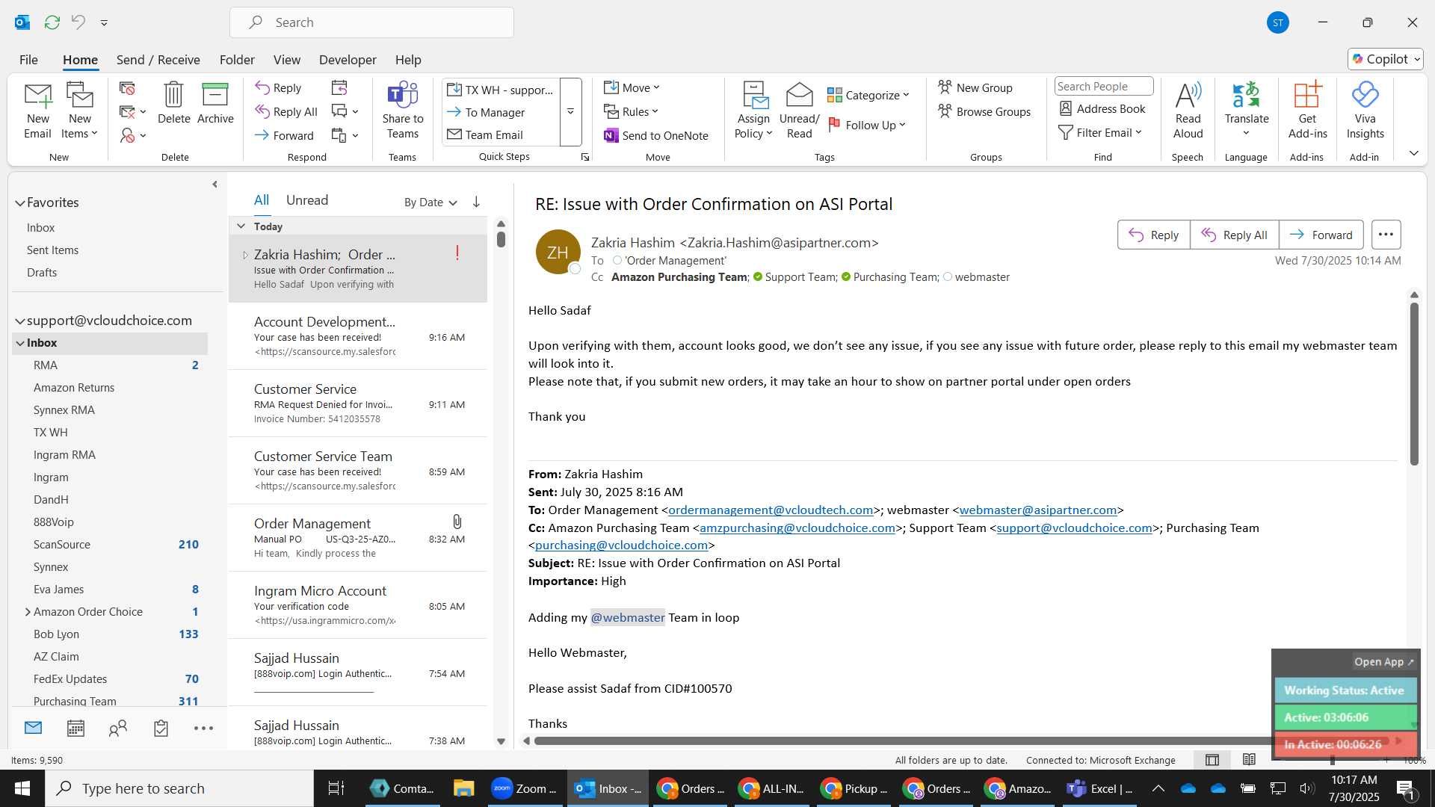Click the webmaster@asipartner.com link
1435x807 pixels.
[1037, 510]
